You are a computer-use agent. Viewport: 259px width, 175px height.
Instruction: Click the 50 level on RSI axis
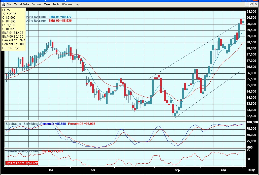248,159
